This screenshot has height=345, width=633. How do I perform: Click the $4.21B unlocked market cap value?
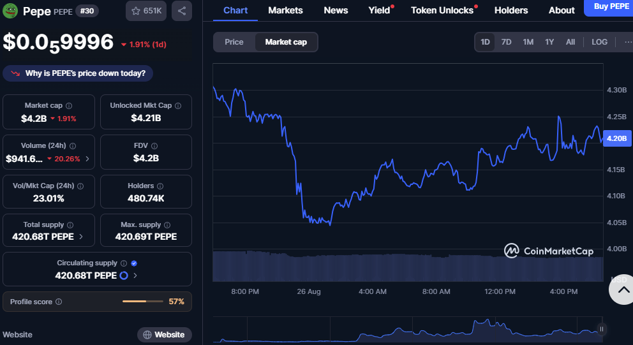tap(145, 118)
